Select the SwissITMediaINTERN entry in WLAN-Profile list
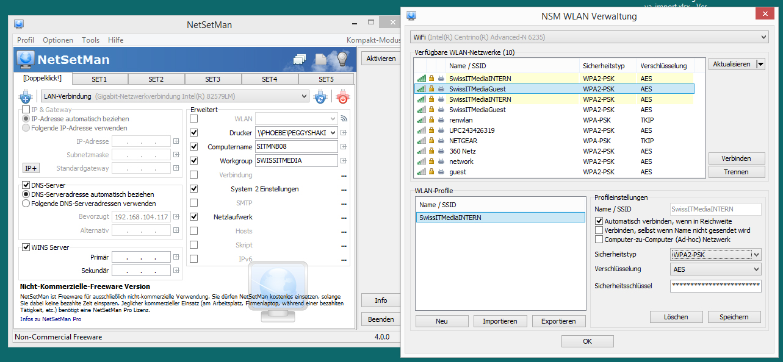This screenshot has width=783, height=362. pos(500,217)
